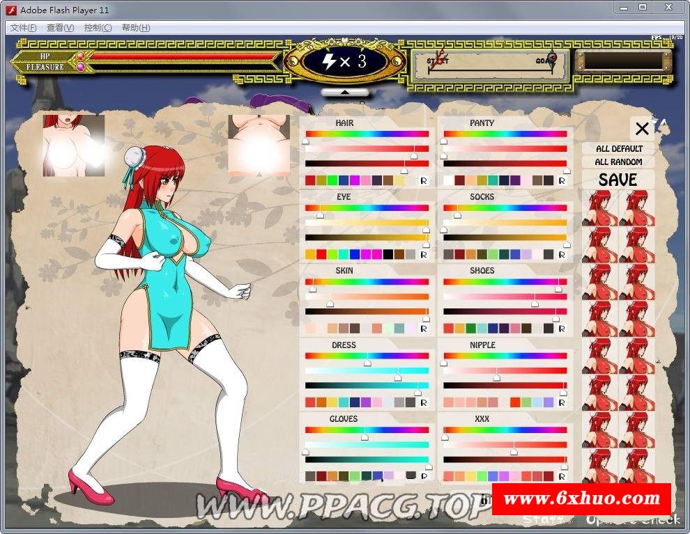Screen dimensions: 690x534
Task: Click the rainbow hue bar under SHOES
Action: pyautogui.click(x=505, y=282)
